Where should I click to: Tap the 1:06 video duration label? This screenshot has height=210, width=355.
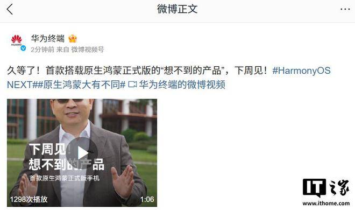[147, 199]
